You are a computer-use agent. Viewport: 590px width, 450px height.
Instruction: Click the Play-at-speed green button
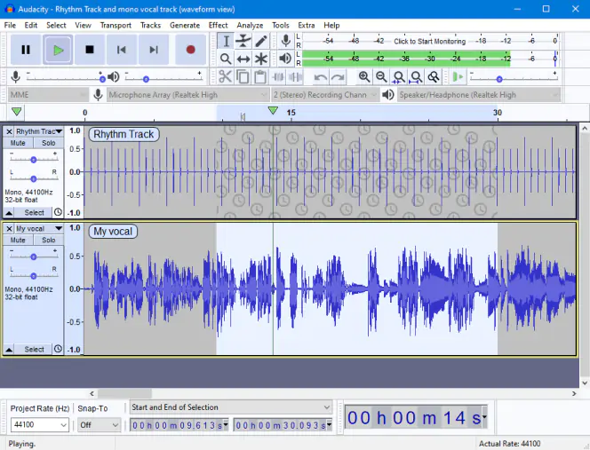[458, 77]
